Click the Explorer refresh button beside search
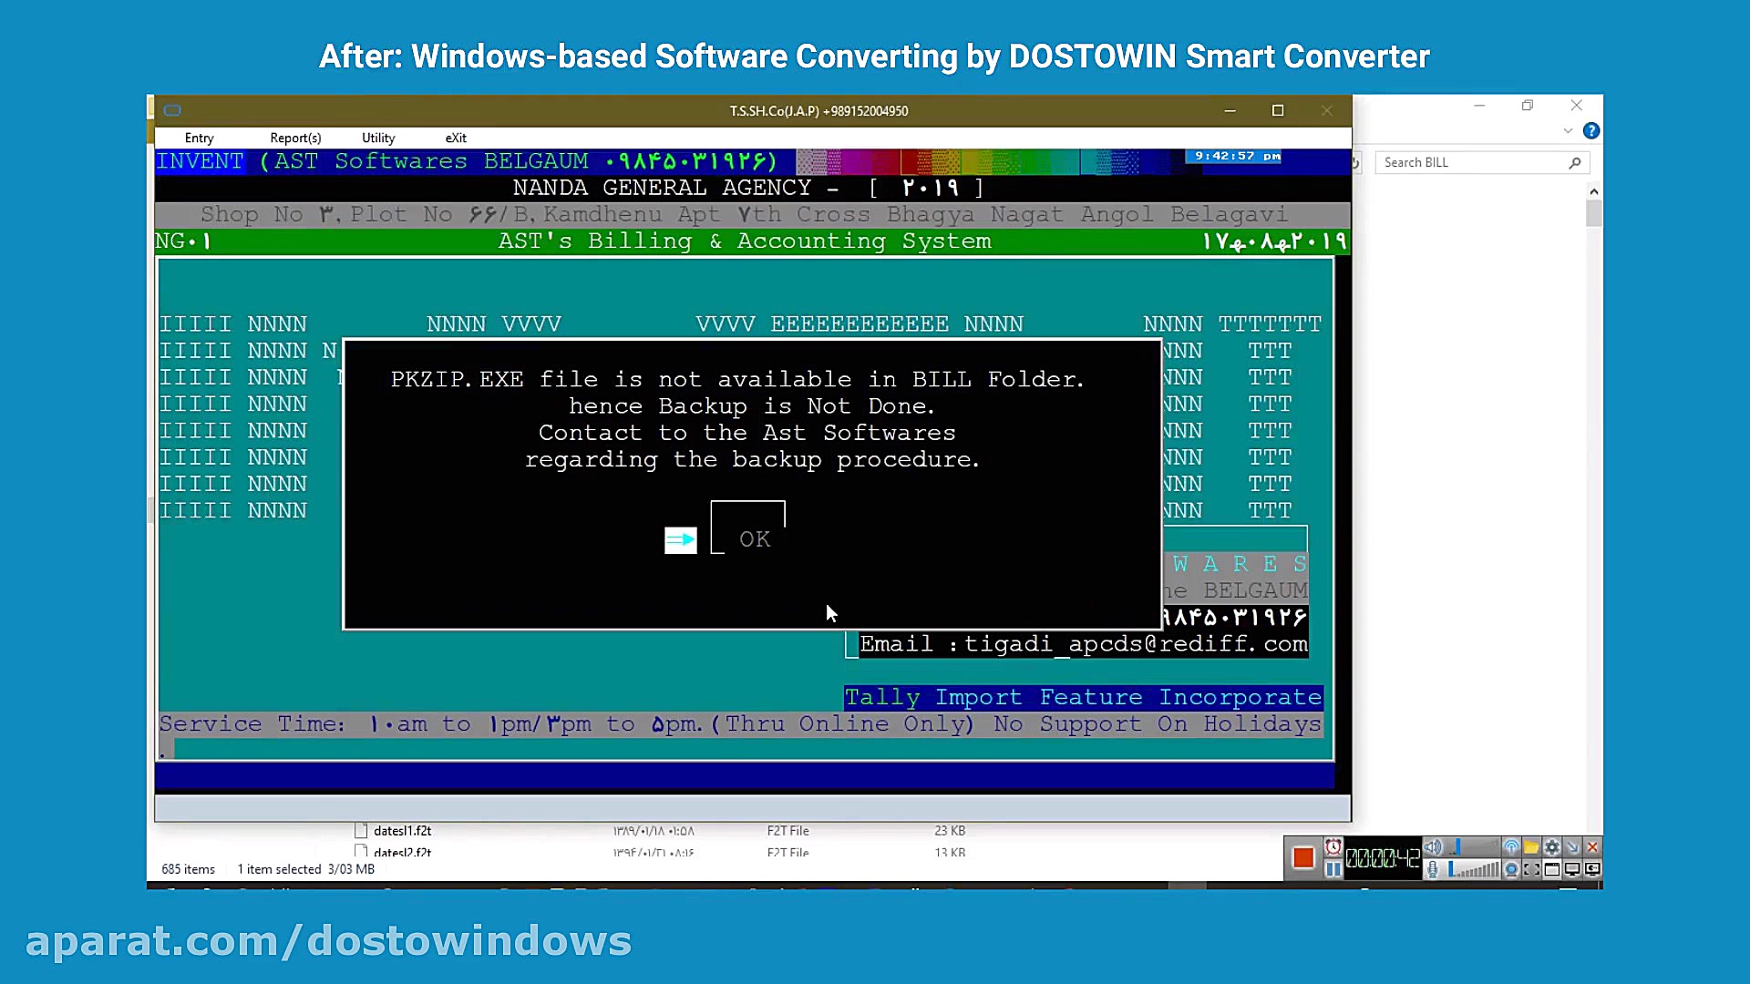Viewport: 1750px width, 984px height. (1356, 162)
